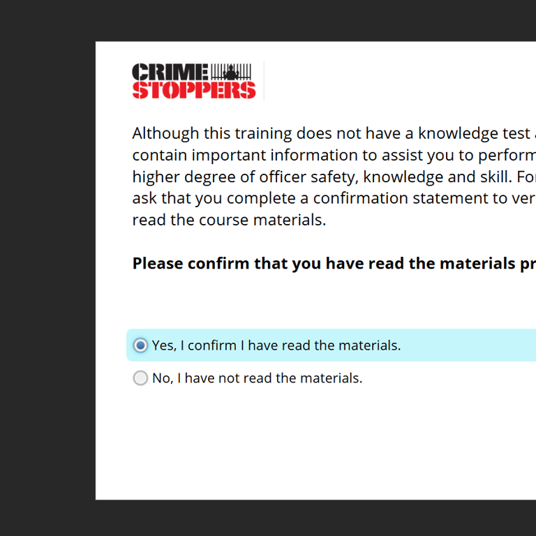Screen dimensions: 536x536
Task: Click blank white area below the answer options
Action: tap(314, 447)
